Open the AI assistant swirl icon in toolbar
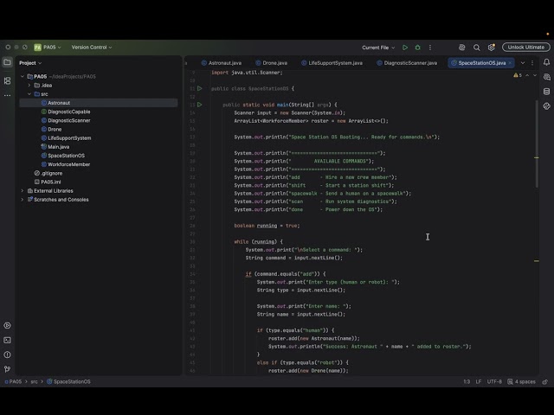This screenshot has height=415, width=554. click(461, 48)
